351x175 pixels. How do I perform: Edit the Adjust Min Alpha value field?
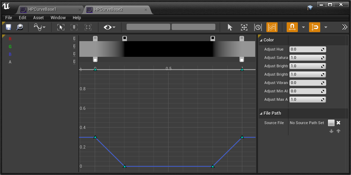coord(308,91)
